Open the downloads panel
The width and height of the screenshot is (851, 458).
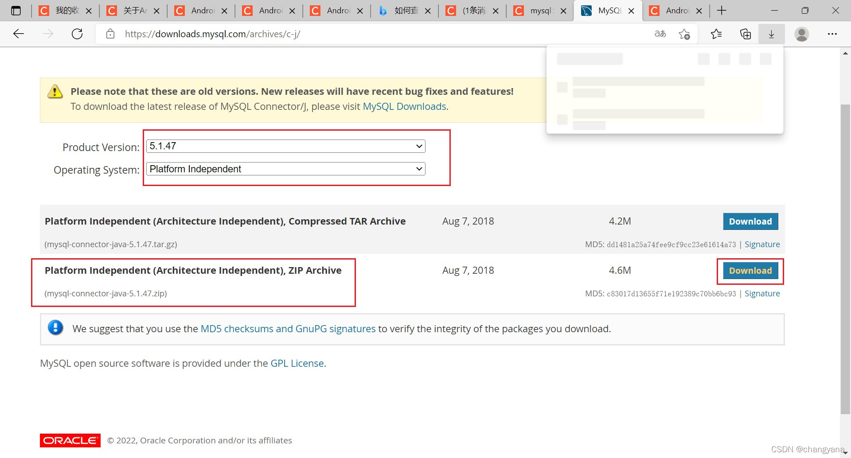click(771, 34)
